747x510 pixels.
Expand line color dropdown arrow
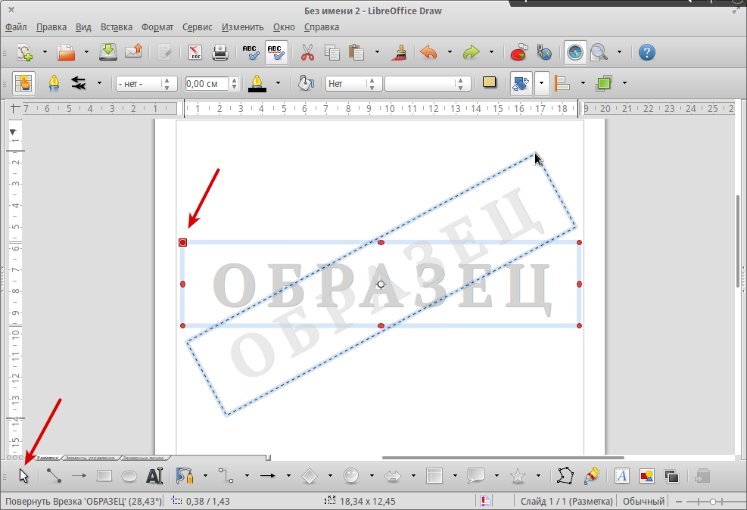pos(279,83)
